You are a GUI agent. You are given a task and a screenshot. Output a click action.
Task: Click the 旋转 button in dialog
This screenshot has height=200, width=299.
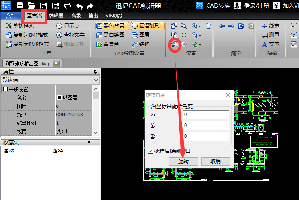click(183, 161)
